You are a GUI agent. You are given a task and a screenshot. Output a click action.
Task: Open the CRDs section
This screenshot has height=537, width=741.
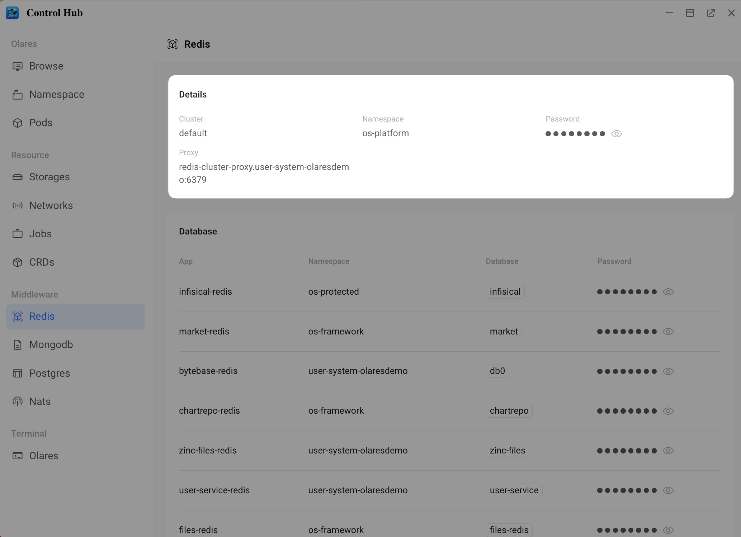[41, 262]
